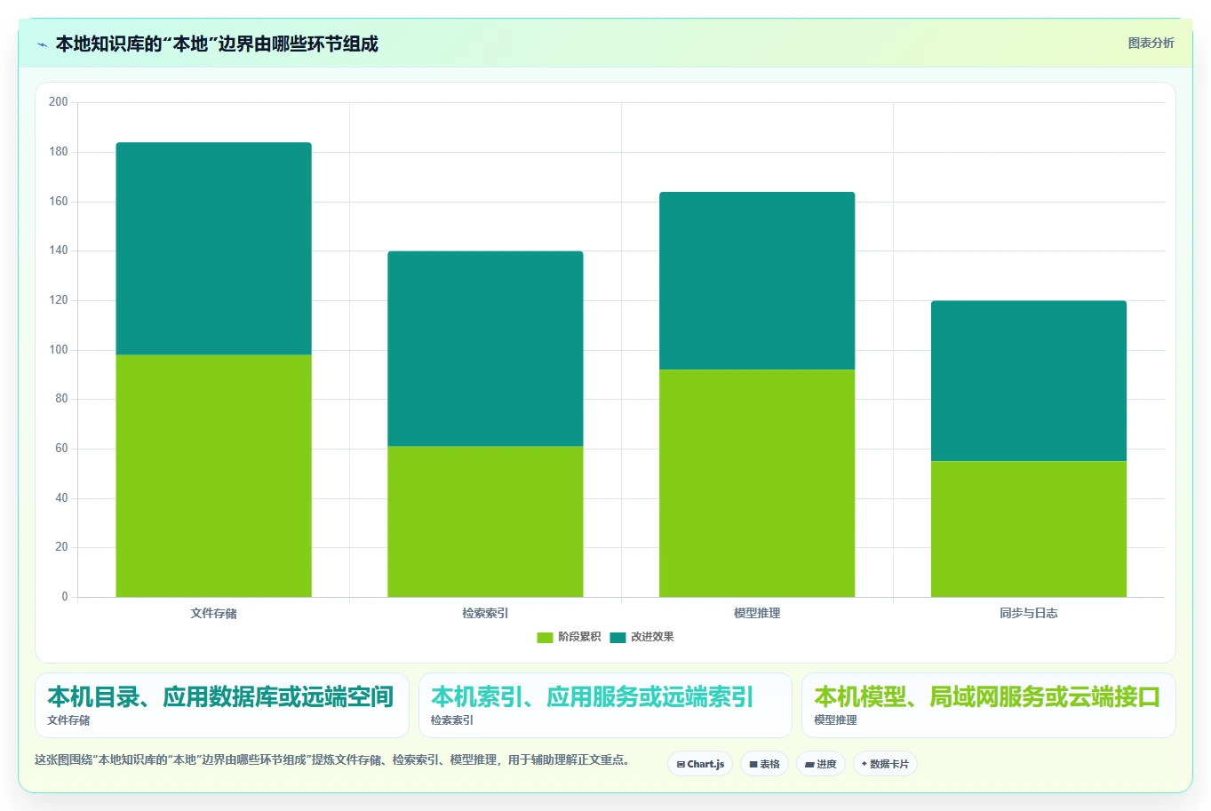Open the 本机模型、局域网服务或云端接口 card

coord(988,705)
